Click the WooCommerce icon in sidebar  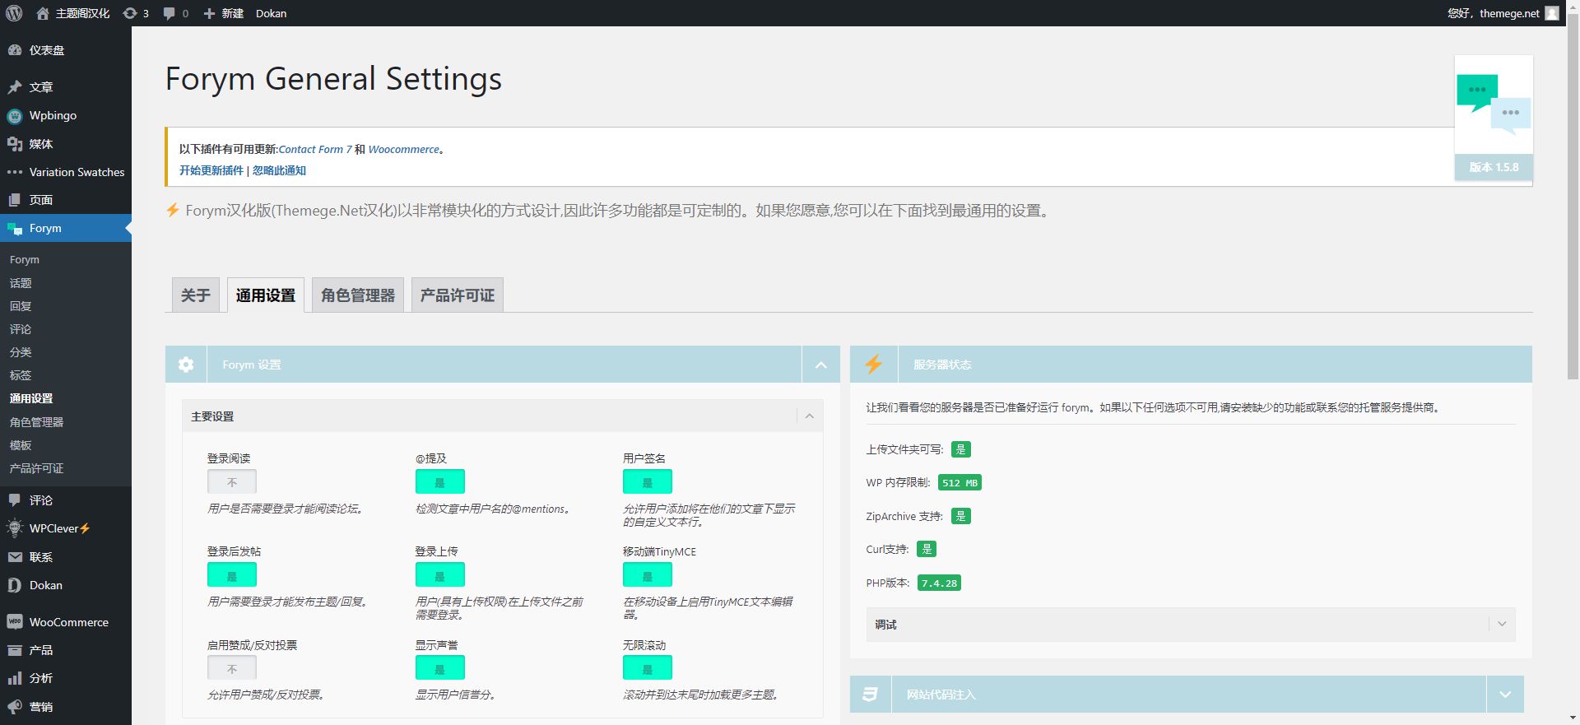coord(15,622)
